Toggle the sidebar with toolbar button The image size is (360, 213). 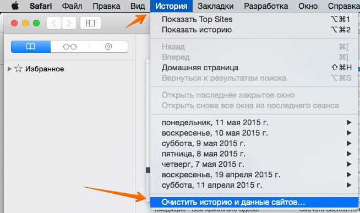(x=90, y=23)
